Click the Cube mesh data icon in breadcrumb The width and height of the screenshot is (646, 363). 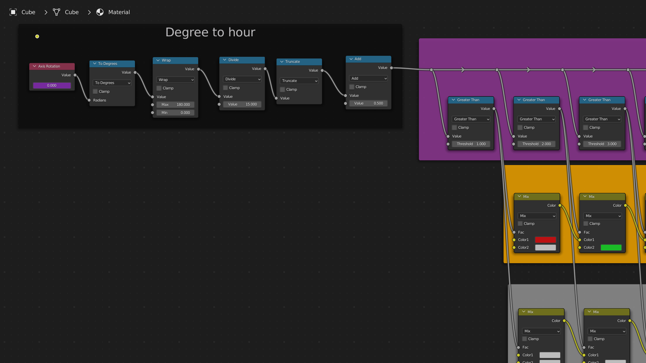click(57, 12)
